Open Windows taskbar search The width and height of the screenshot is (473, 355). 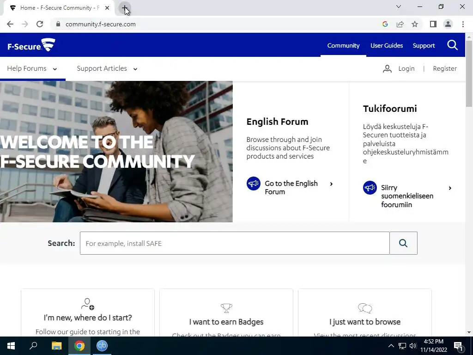pos(33,346)
